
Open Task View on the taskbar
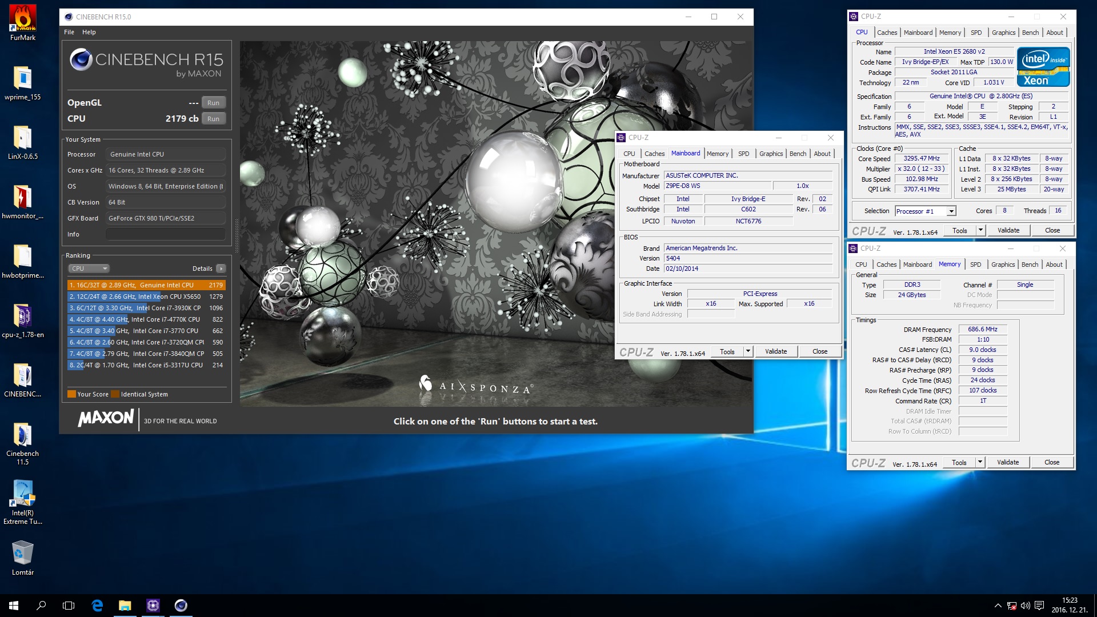[x=69, y=606]
